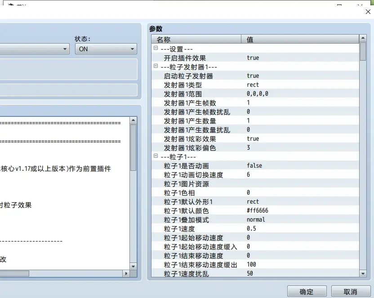
Task: Select the 开启插件效果 parameter row
Action: tap(255, 58)
